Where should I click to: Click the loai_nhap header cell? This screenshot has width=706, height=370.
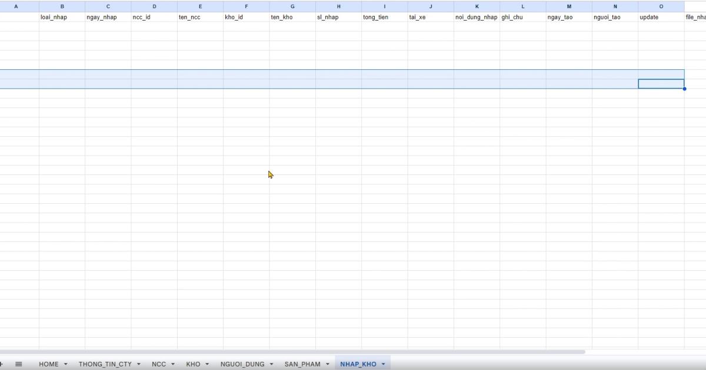point(62,17)
